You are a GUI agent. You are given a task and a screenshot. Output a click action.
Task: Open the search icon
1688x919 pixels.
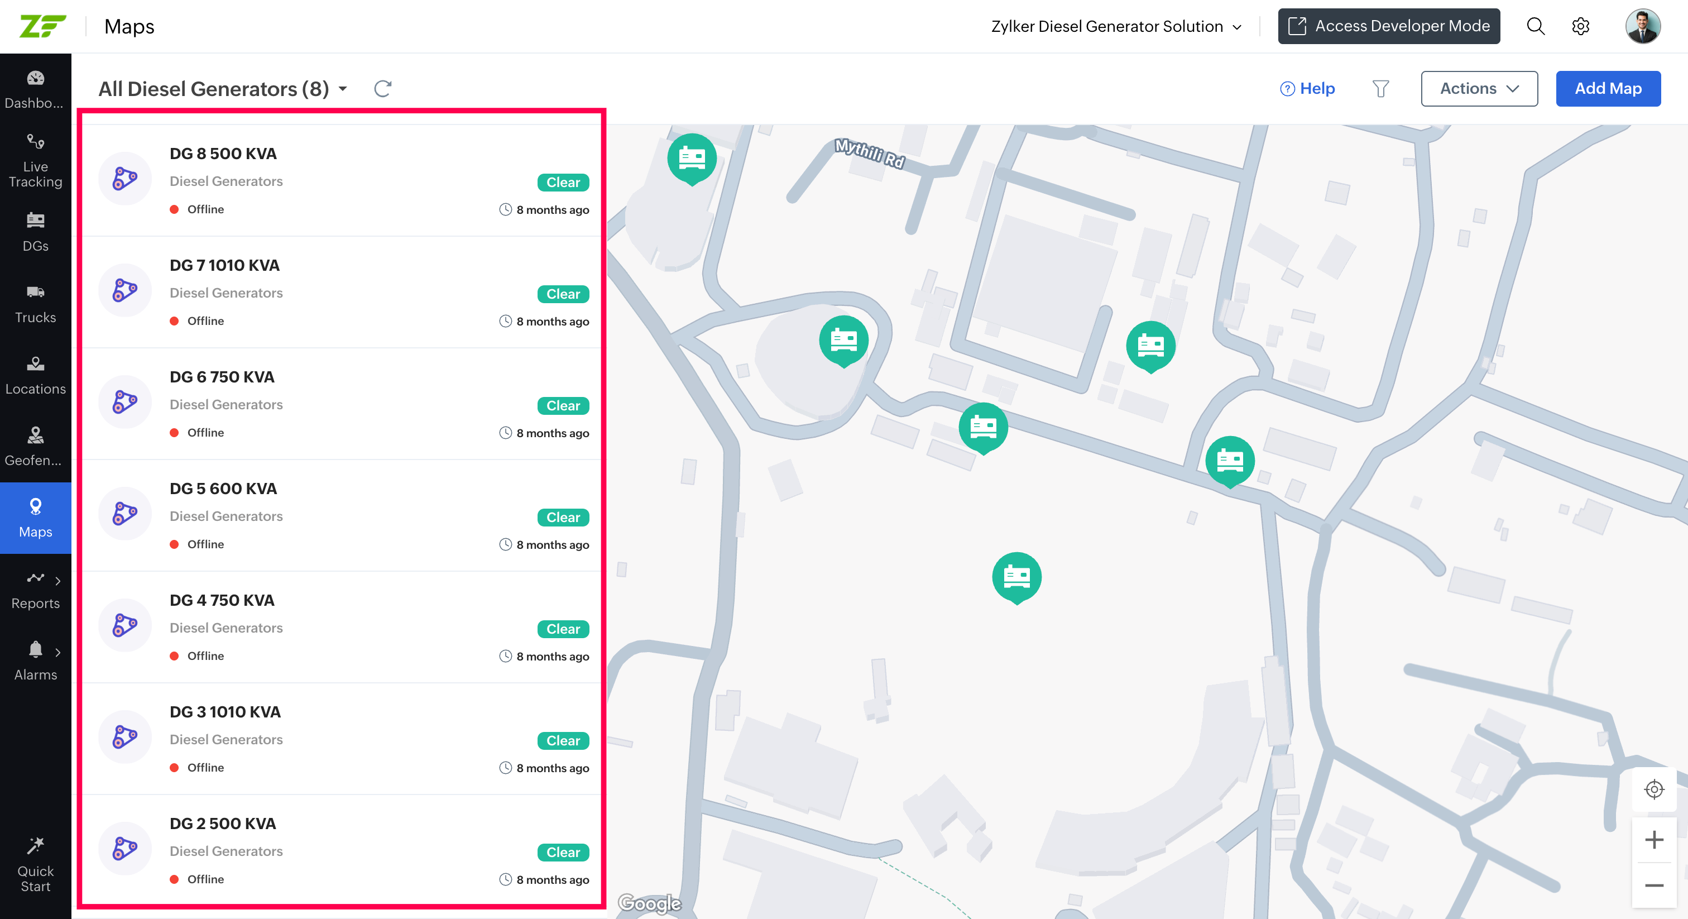point(1535,26)
